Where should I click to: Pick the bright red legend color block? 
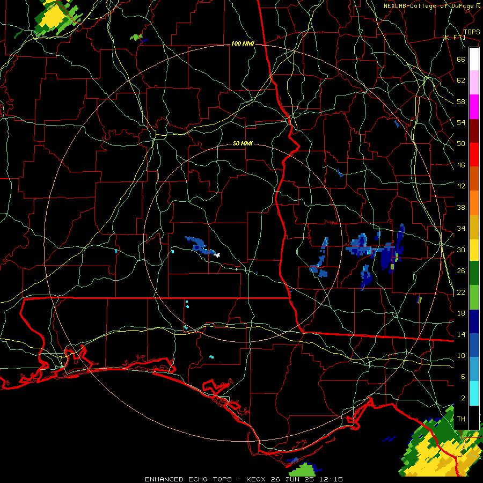click(x=474, y=155)
